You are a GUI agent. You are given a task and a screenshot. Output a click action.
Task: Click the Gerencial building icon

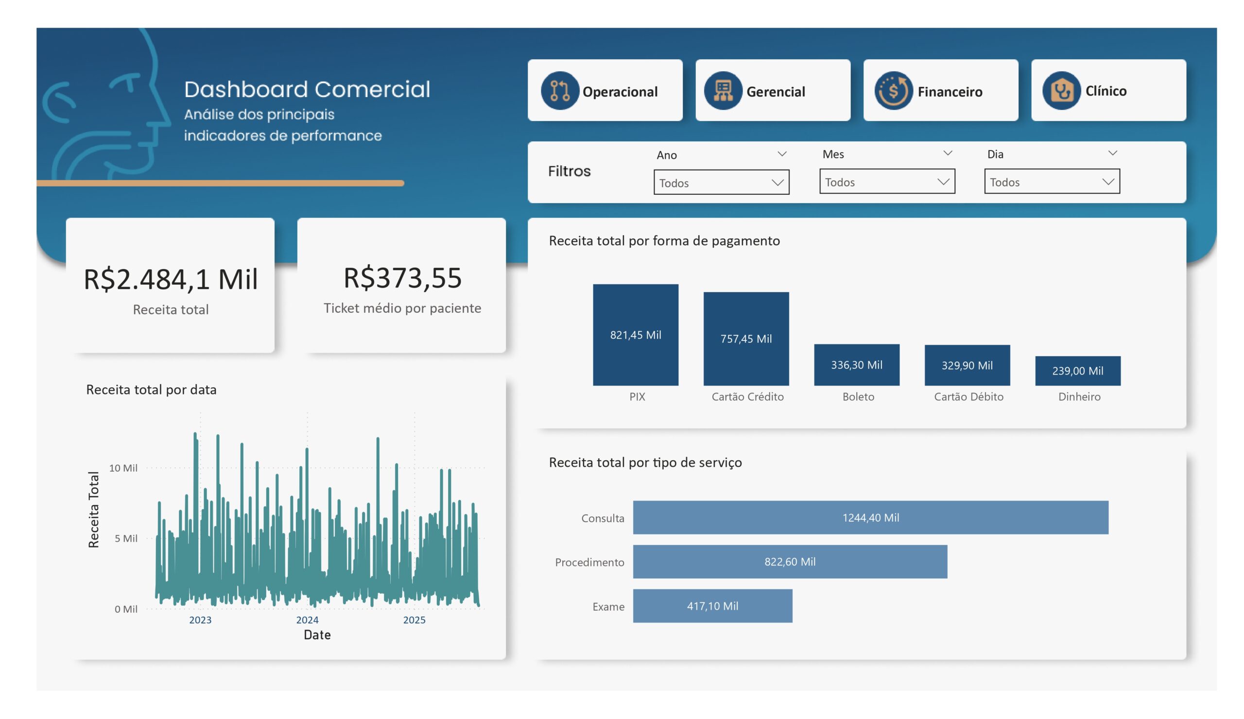click(x=723, y=91)
